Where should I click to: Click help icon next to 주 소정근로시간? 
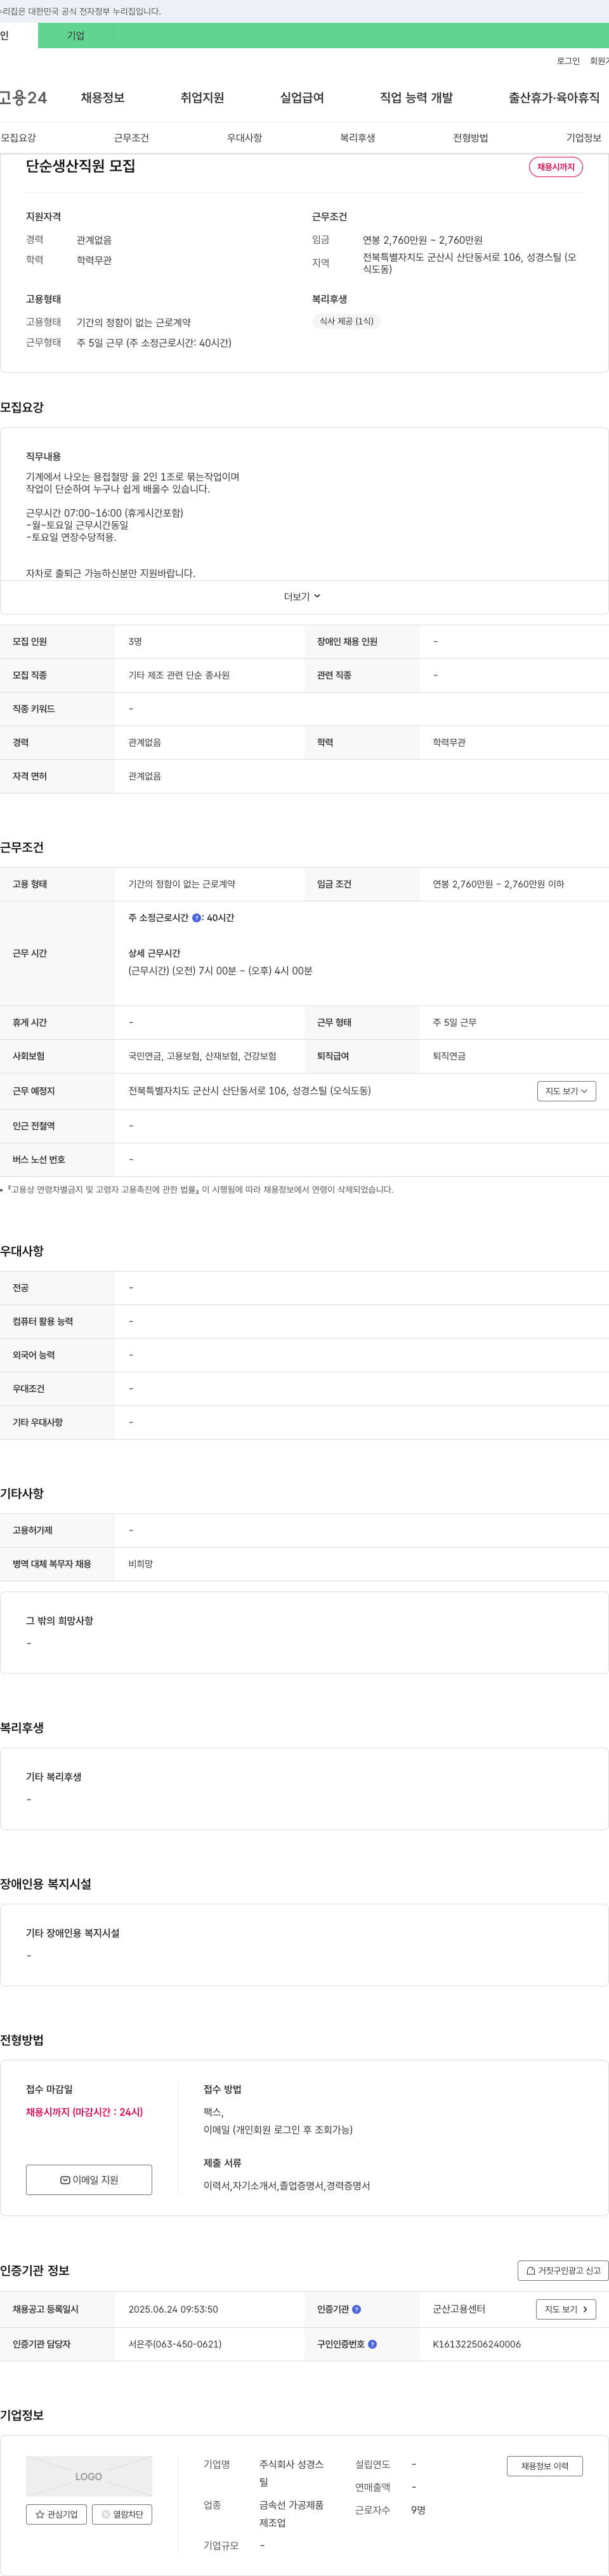pyautogui.click(x=196, y=917)
